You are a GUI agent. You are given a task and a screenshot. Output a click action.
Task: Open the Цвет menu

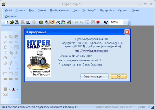[x=76, y=10]
